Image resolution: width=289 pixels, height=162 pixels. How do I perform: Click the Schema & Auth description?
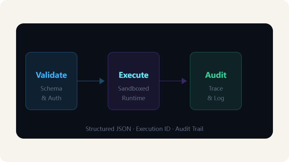click(51, 93)
